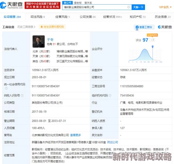174x164 pixels.
Task: Click the +3 score bonus tag
Action: 152,40
